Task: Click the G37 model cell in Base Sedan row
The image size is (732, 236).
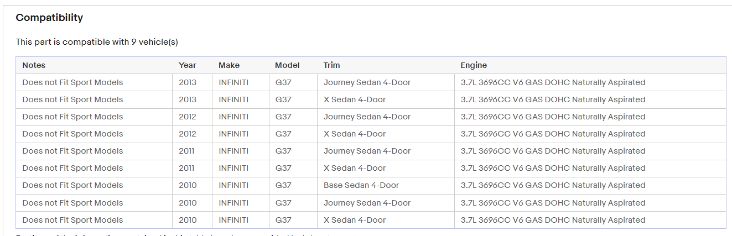Action: pos(293,185)
